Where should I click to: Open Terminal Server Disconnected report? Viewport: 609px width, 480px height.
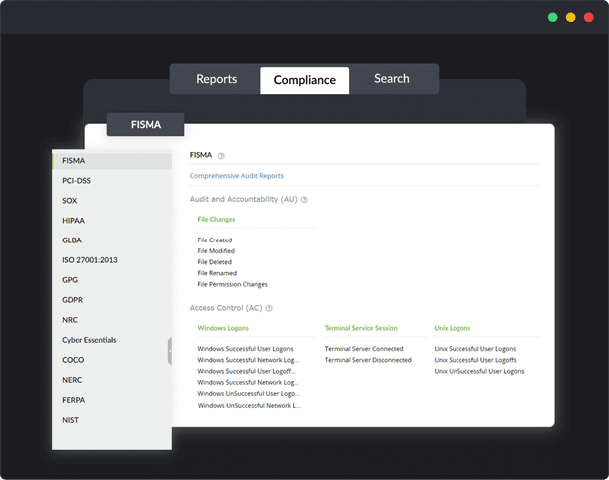[368, 360]
